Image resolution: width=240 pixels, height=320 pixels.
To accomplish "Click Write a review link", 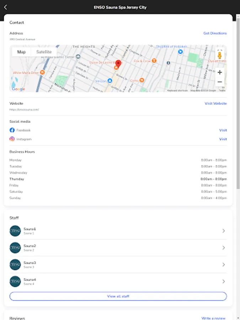I will tap(213, 318).
